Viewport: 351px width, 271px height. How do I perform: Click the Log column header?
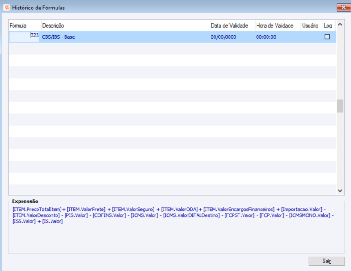point(328,25)
